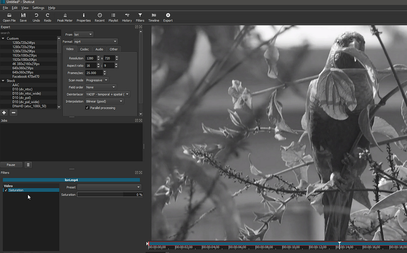
Task: Open the Format dropdown showing mp4
Action: point(96,41)
